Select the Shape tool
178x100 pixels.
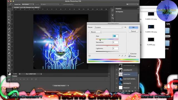coord(9,62)
